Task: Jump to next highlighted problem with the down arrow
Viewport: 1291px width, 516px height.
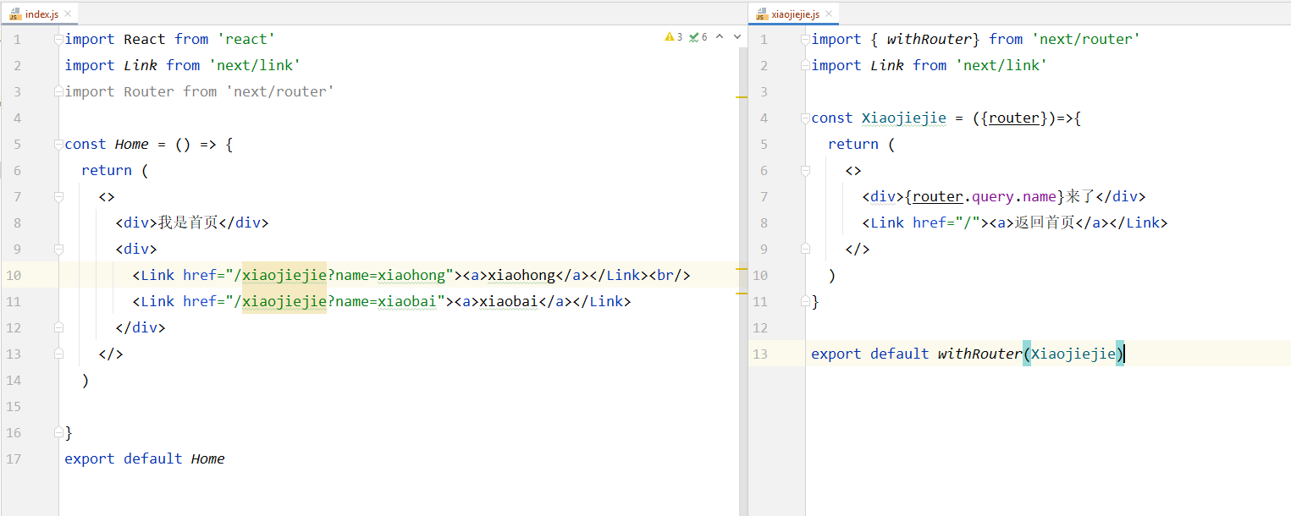Action: 737,37
